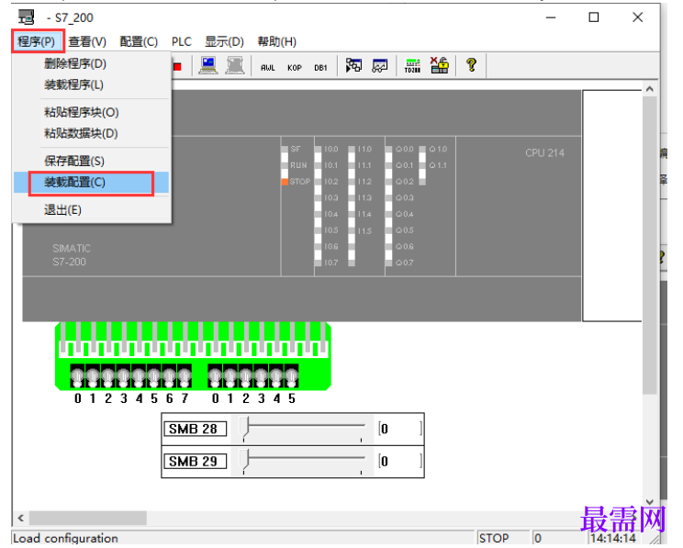Click the I0.0 input LED label
The height and width of the screenshot is (548, 683).
click(x=331, y=149)
